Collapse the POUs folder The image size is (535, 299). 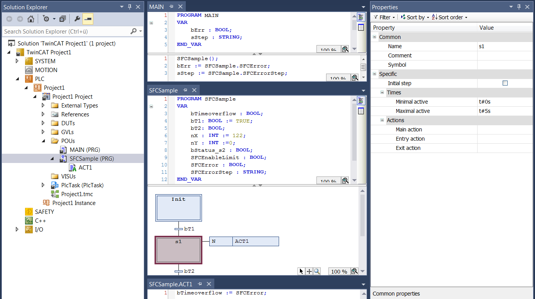click(43, 141)
